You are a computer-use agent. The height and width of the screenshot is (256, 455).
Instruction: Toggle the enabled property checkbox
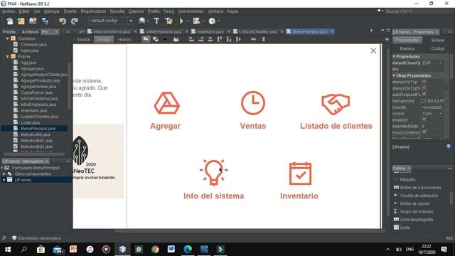pos(424,119)
